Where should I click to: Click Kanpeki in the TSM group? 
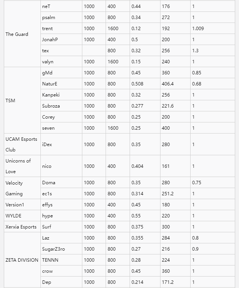pos(51,95)
